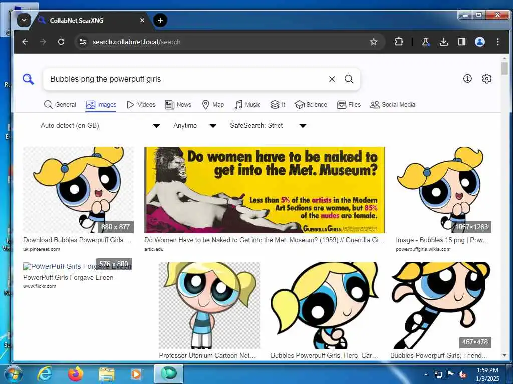Click the SearXNG magnifier logo
Image resolution: width=513 pixels, height=384 pixels.
click(x=28, y=79)
